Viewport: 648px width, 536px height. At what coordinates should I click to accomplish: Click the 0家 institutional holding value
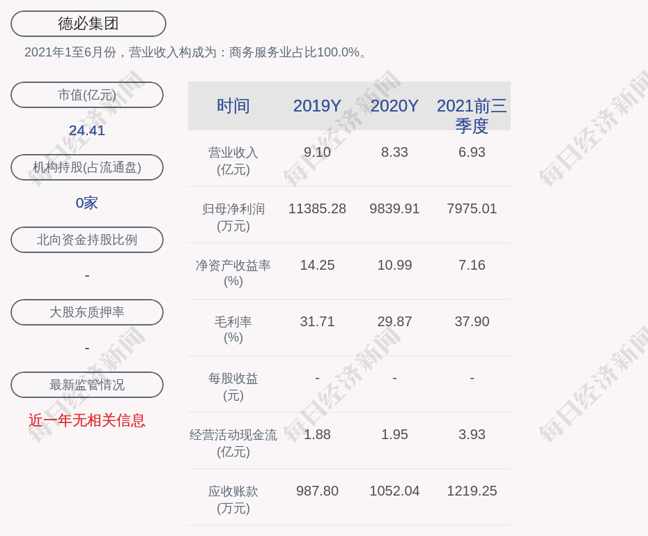[87, 203]
